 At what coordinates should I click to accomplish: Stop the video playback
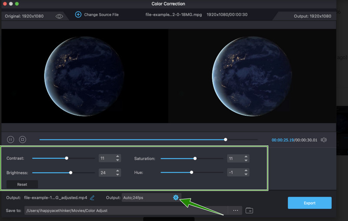(x=23, y=140)
